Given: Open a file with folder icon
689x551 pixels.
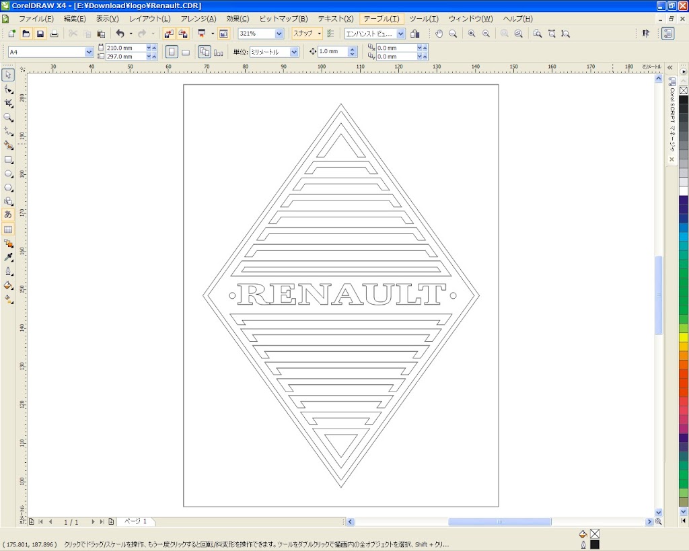Looking at the screenshot, I should pyautogui.click(x=26, y=34).
